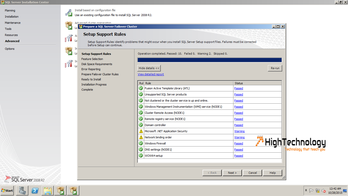Open Passed status link for Fusion ATL
Image resolution: width=348 pixels, height=196 pixels.
point(239,88)
